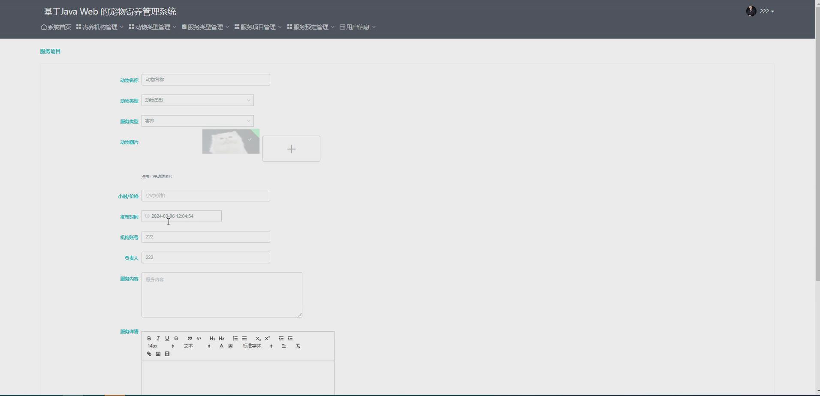This screenshot has width=820, height=396.
Task: Insert a blockquote with the quote icon
Action: (x=190, y=338)
